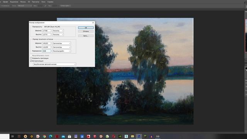Open Бикубическая автоматическая interpolation dropdown
The image size is (247, 139).
(54, 64)
